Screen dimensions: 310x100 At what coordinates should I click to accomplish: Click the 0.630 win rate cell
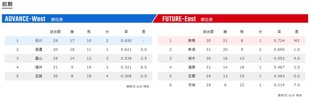(x=126, y=41)
